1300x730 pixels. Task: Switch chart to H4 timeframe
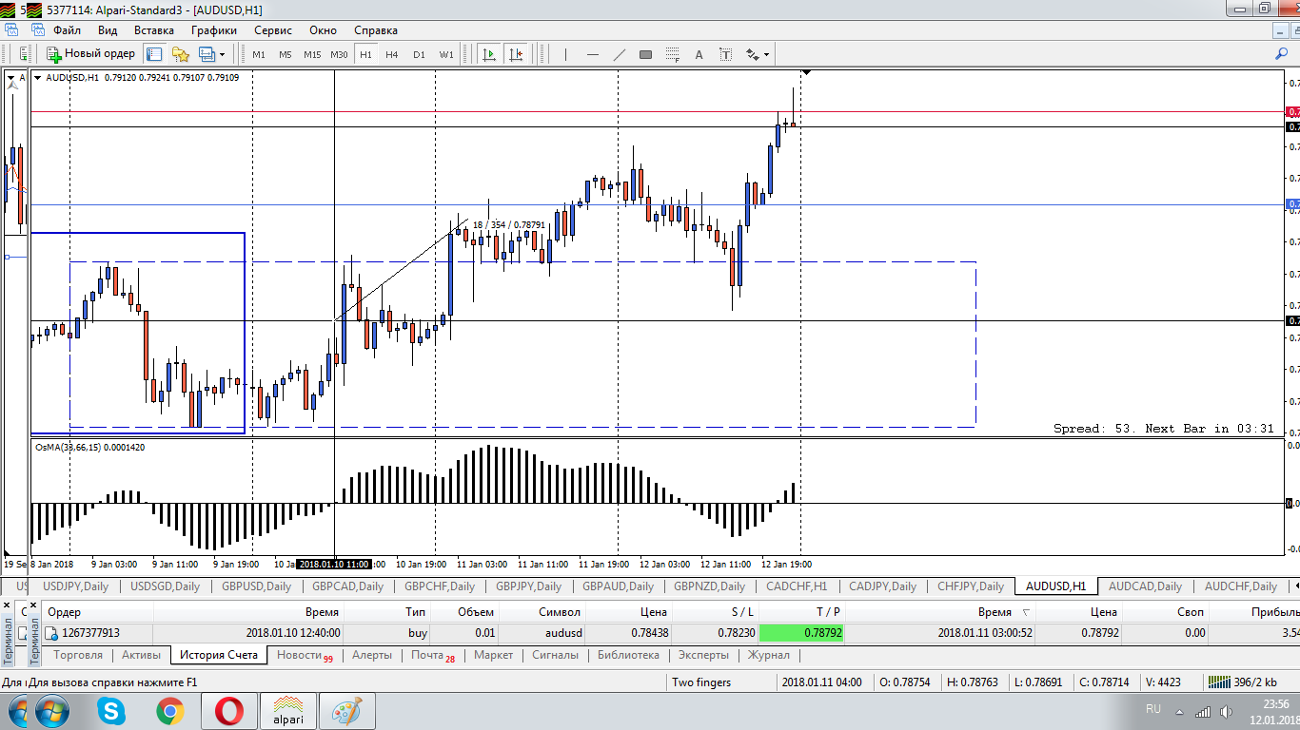click(392, 54)
